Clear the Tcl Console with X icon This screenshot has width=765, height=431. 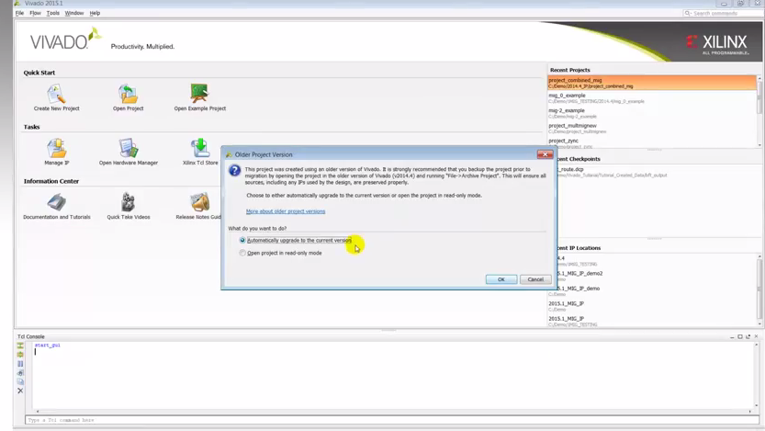tap(20, 391)
